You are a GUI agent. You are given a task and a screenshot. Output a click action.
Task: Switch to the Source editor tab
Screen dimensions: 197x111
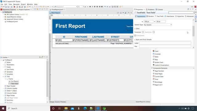point(57,102)
